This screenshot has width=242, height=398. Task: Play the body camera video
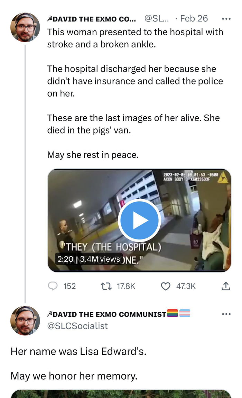[139, 220]
